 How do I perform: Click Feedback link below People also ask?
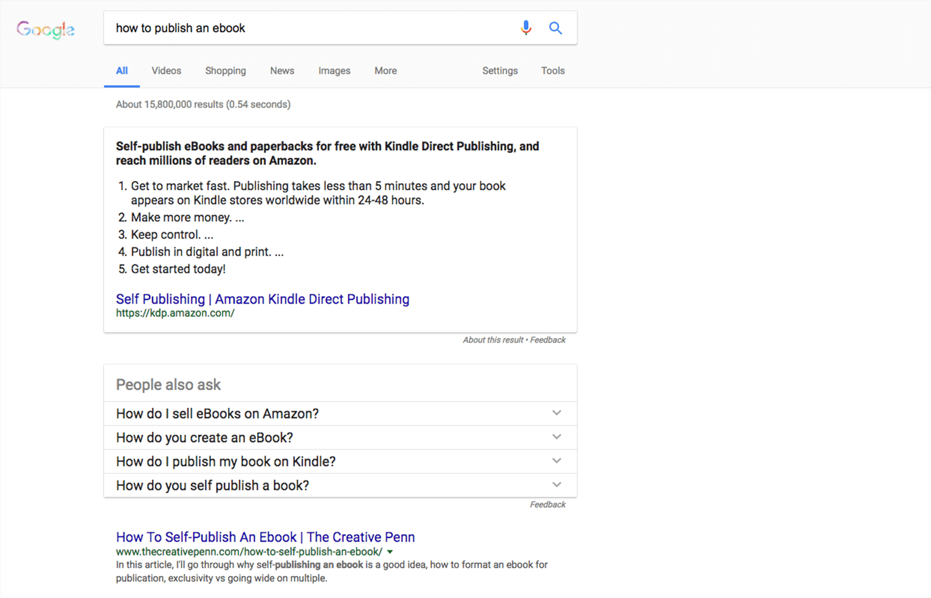coord(548,504)
